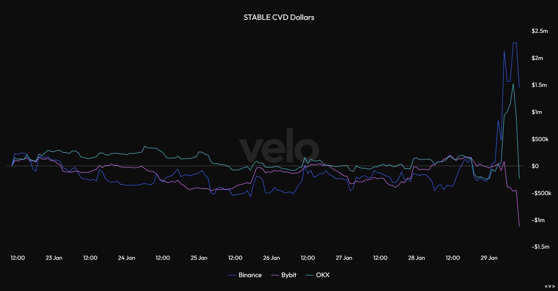
Task: Click the teal OKX legend line swatch
Action: (310, 275)
